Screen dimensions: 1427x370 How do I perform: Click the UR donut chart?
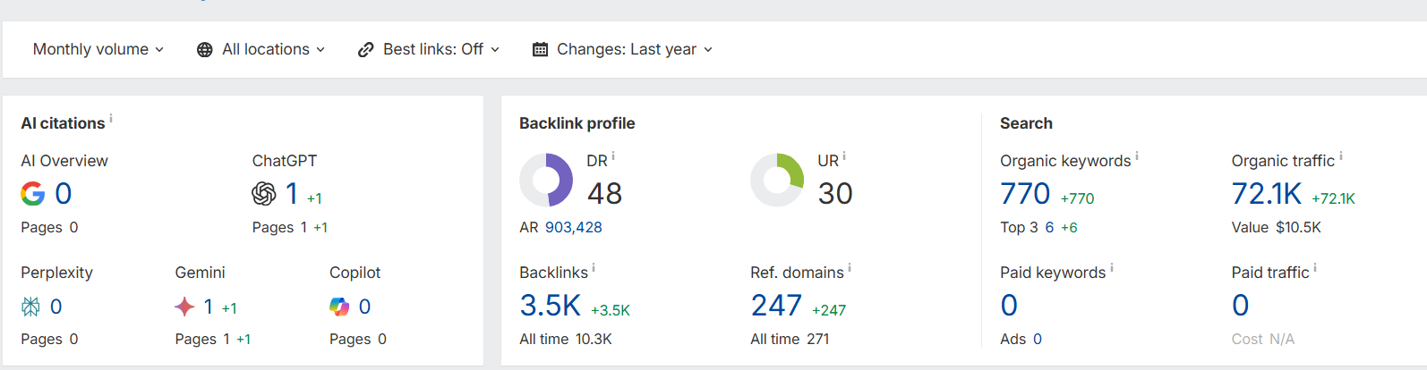[x=777, y=180]
